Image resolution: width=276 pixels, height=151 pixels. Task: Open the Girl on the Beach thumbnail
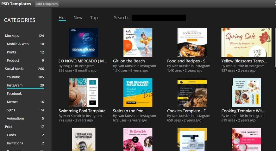click(x=138, y=43)
